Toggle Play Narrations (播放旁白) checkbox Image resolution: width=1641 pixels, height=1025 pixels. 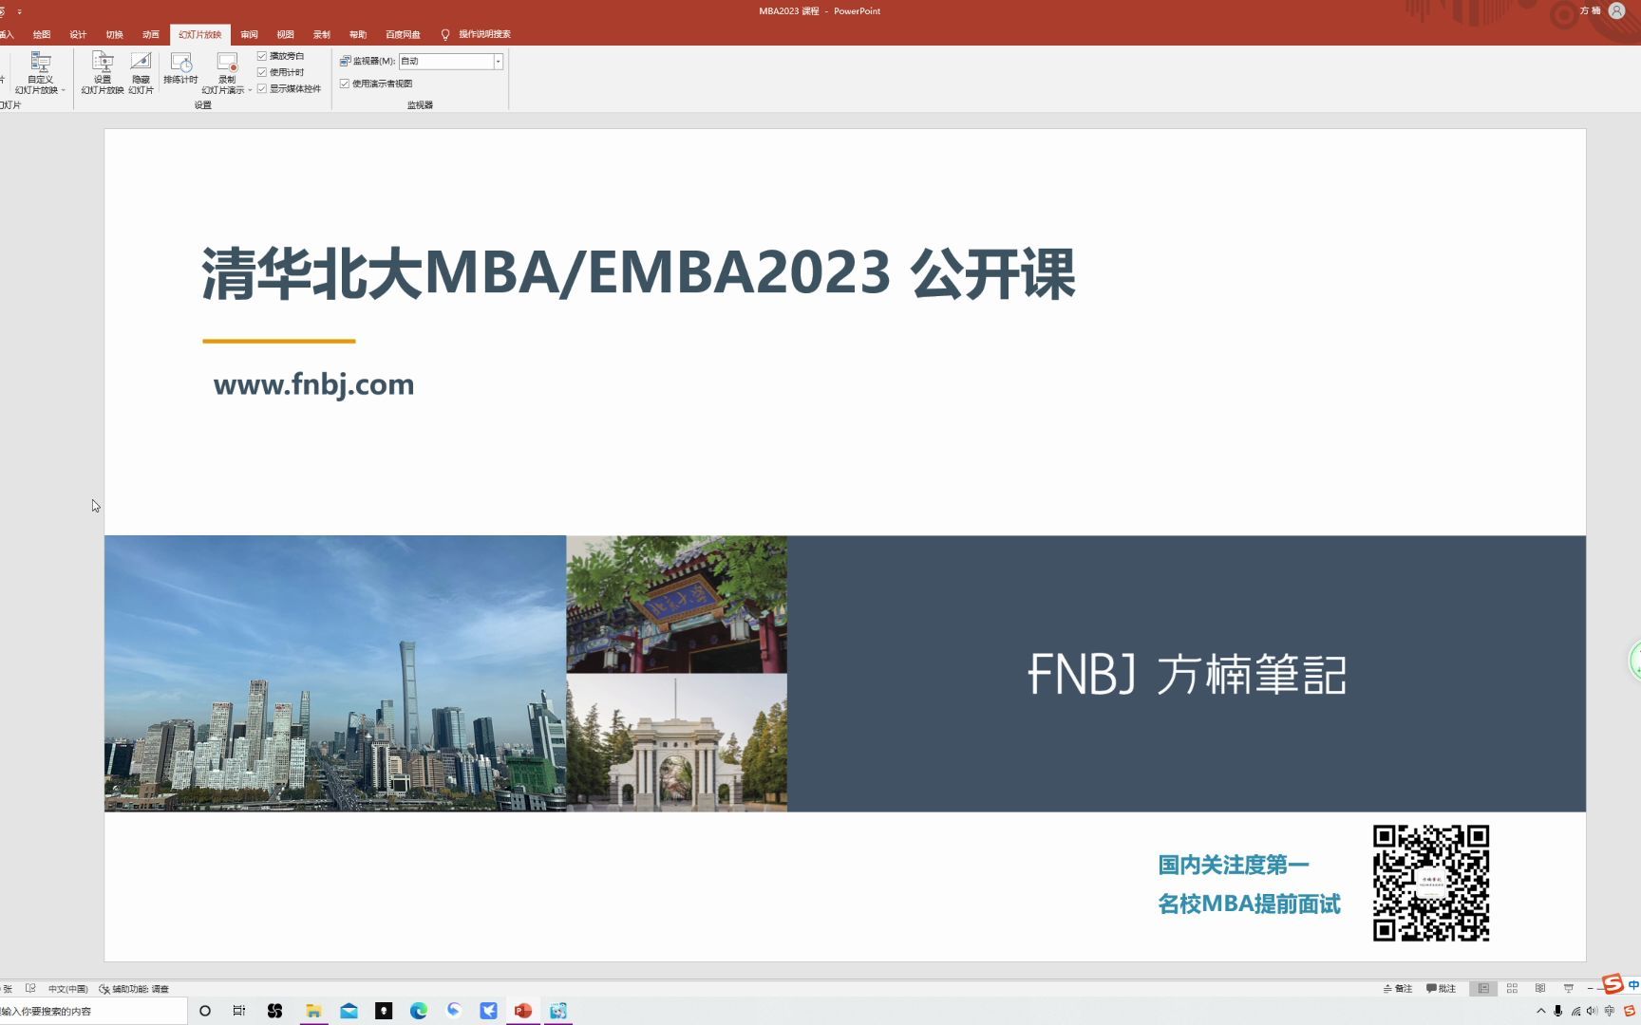(262, 56)
